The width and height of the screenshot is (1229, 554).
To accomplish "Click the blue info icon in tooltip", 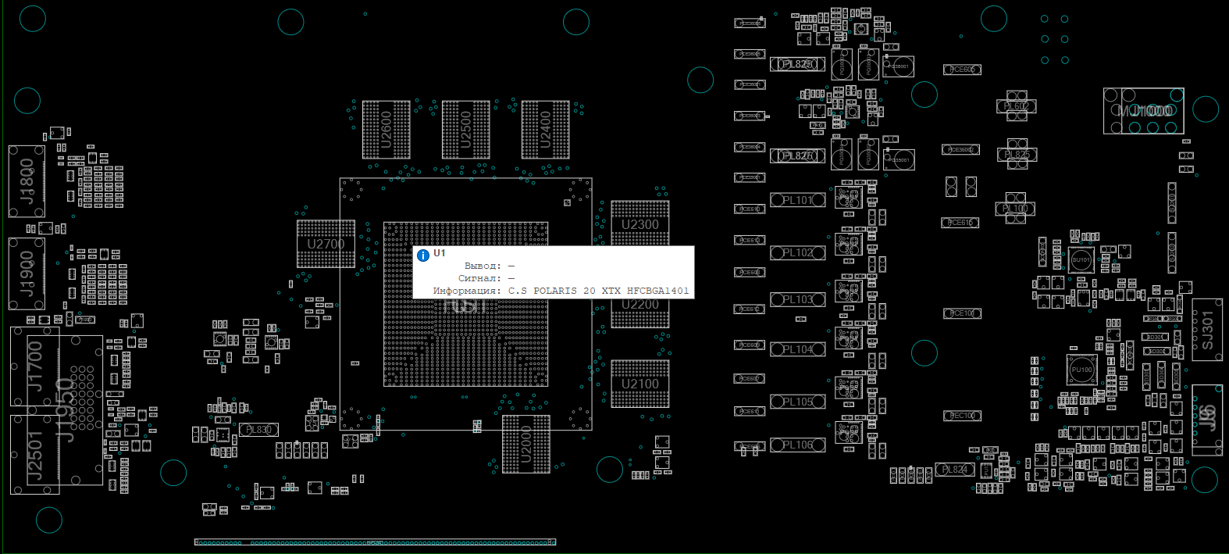I will 423,256.
